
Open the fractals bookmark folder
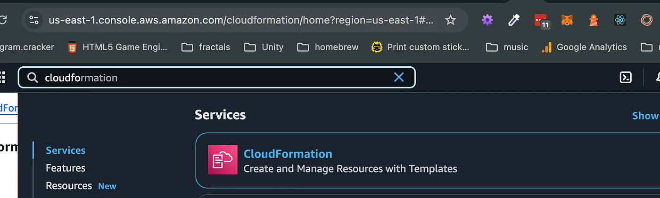pos(206,47)
